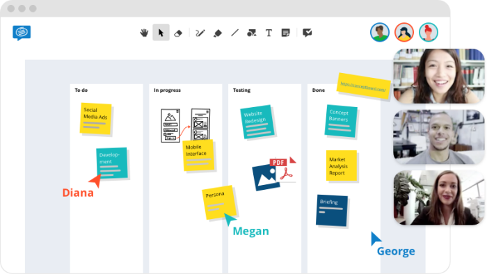Select the eraser tool
This screenshot has width=487, height=274.
(178, 33)
